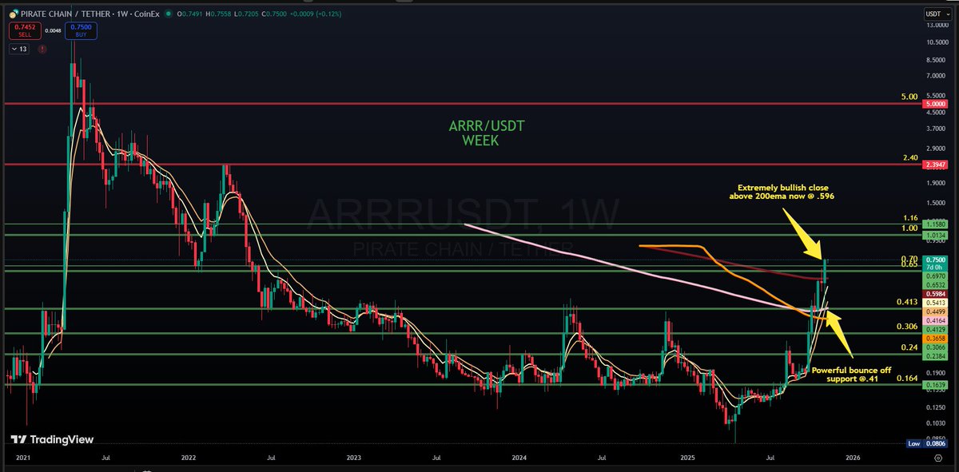Click the 2023 label on time axis

click(354, 458)
